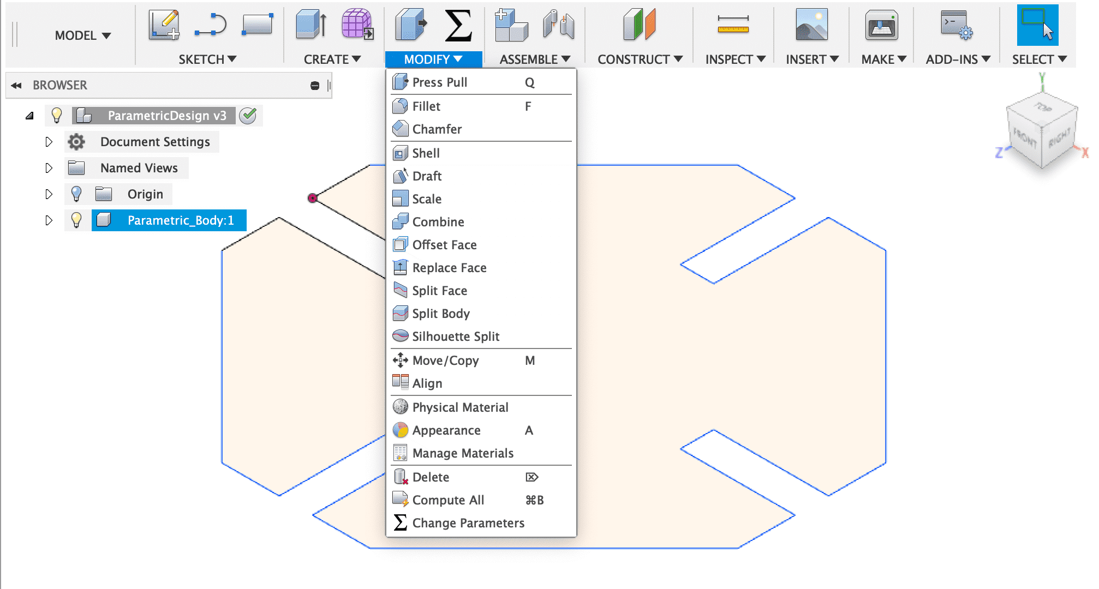Open the CONSTRUCT dropdown label
This screenshot has width=1099, height=589.
pos(640,59)
